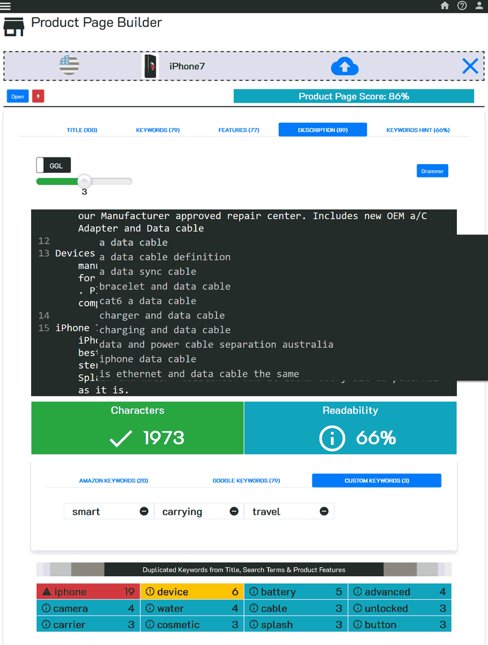Open the hamburger menu at top left
488x645 pixels.
pyautogui.click(x=5, y=6)
